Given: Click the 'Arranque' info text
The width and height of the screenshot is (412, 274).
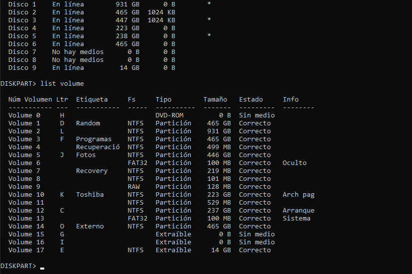Looking at the screenshot, I should pos(299,210).
